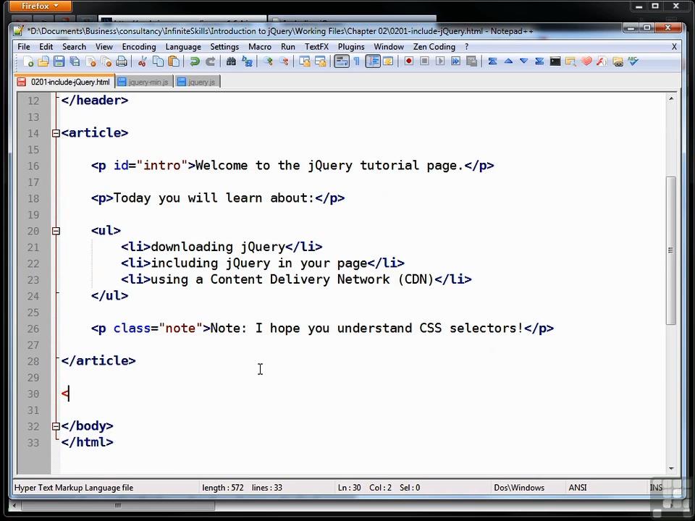
Task: Toggle the Word wrap toolbar button
Action: tap(341, 62)
